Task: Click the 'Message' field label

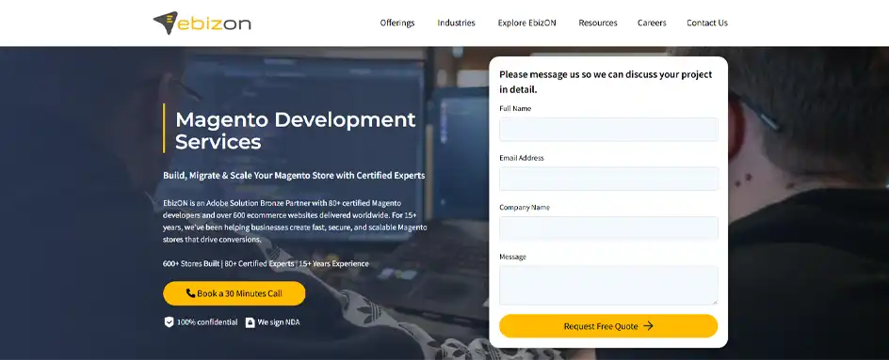Action: coord(512,257)
